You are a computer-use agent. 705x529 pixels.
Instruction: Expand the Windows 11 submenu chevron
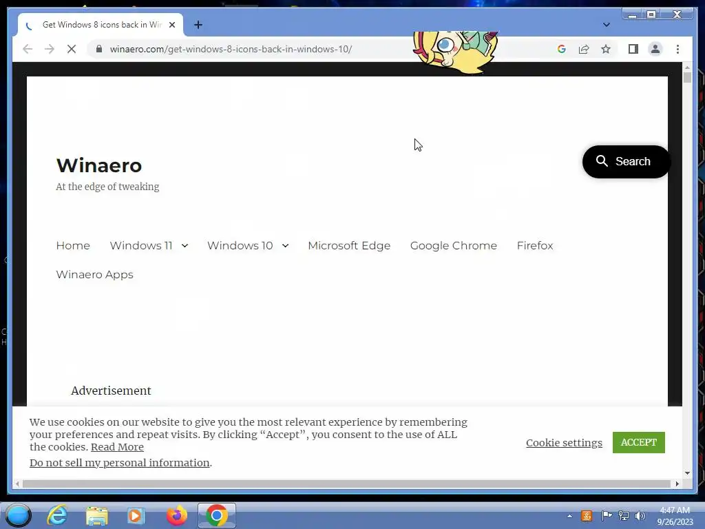tap(185, 246)
